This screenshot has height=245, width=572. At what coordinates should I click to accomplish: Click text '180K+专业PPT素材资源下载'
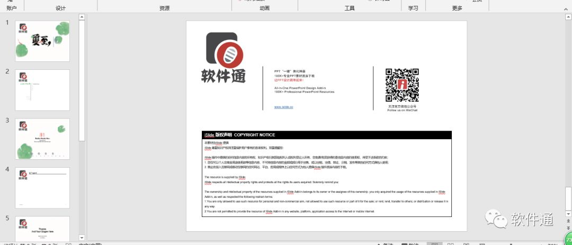click(x=294, y=76)
